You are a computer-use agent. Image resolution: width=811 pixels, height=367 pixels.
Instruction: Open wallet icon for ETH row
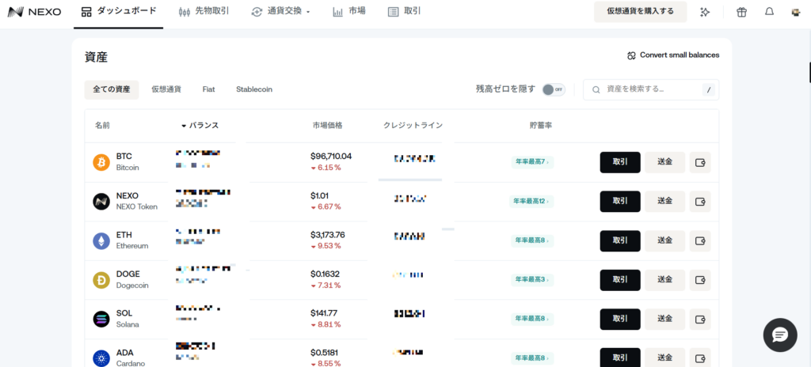[700, 241]
